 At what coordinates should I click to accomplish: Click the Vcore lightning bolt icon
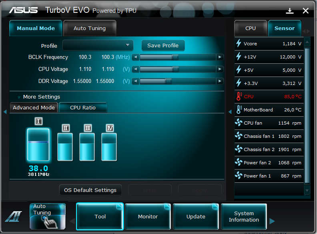pos(239,43)
